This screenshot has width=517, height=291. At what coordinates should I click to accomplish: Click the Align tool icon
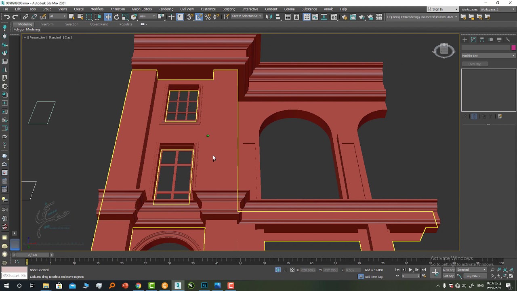[277, 17]
